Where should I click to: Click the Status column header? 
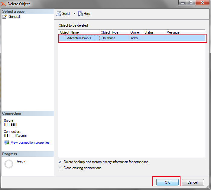pos(149,32)
